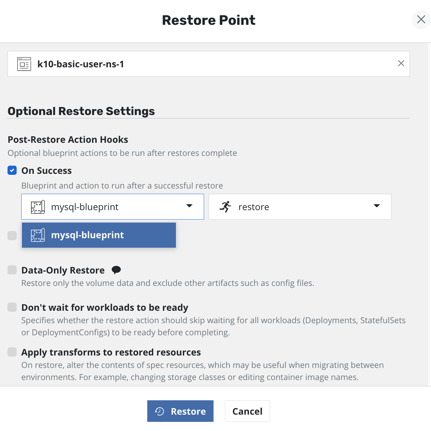Click the namespace window icon beside k10-basic-user-ns-1
Image resolution: width=431 pixels, height=431 pixels.
[x=24, y=64]
